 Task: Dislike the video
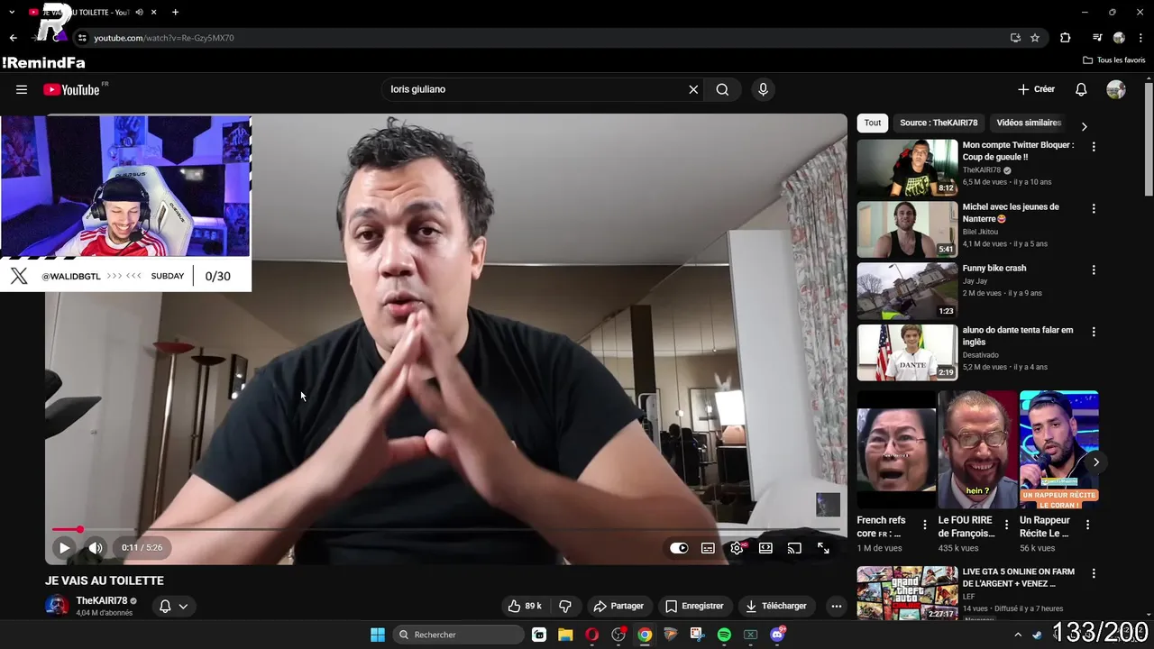pyautogui.click(x=565, y=606)
